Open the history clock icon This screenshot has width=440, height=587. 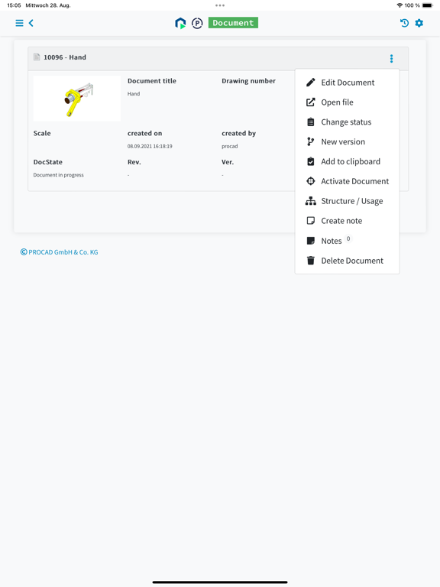pos(404,23)
